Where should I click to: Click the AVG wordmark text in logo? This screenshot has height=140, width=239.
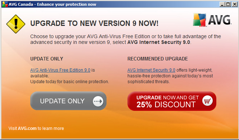coord(220,20)
